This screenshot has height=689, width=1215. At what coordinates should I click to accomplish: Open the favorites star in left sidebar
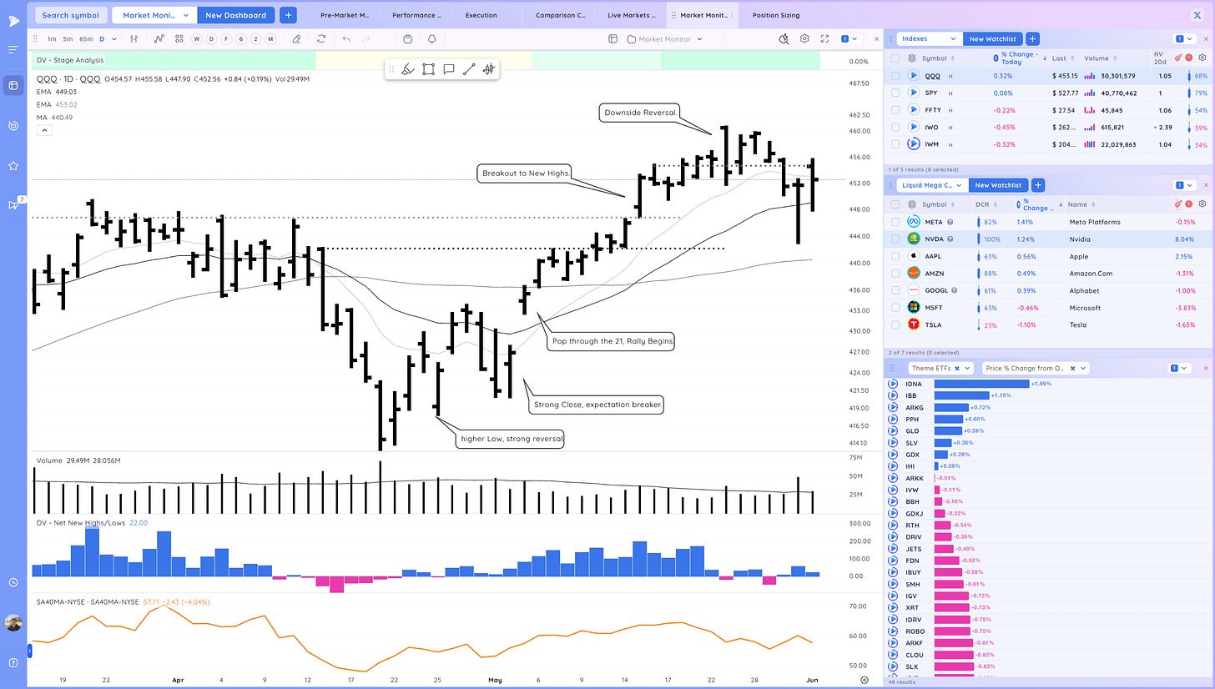[x=13, y=166]
